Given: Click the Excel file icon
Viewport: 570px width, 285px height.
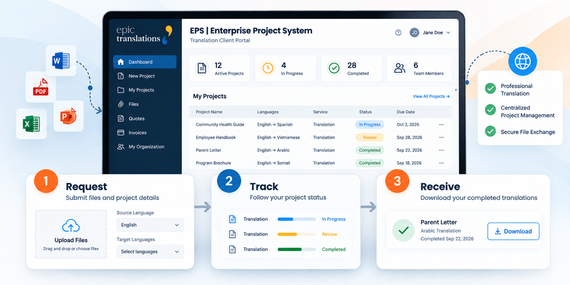Looking at the screenshot, I should click(31, 124).
